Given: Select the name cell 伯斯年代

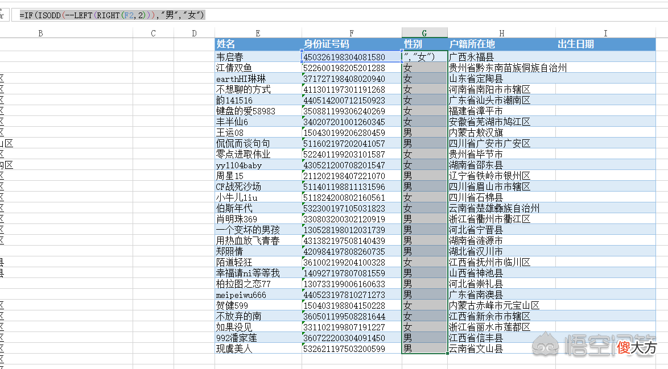Looking at the screenshot, I should tap(258, 208).
